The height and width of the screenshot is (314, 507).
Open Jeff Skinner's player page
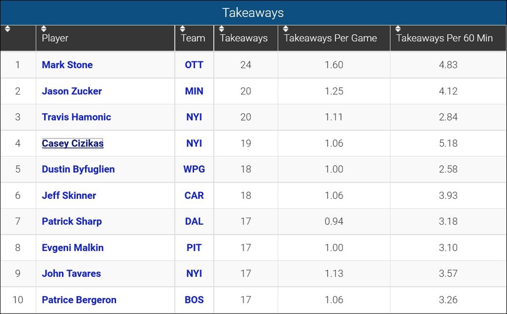coord(69,195)
